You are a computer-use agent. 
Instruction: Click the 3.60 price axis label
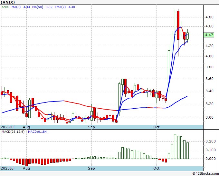coord(210,79)
